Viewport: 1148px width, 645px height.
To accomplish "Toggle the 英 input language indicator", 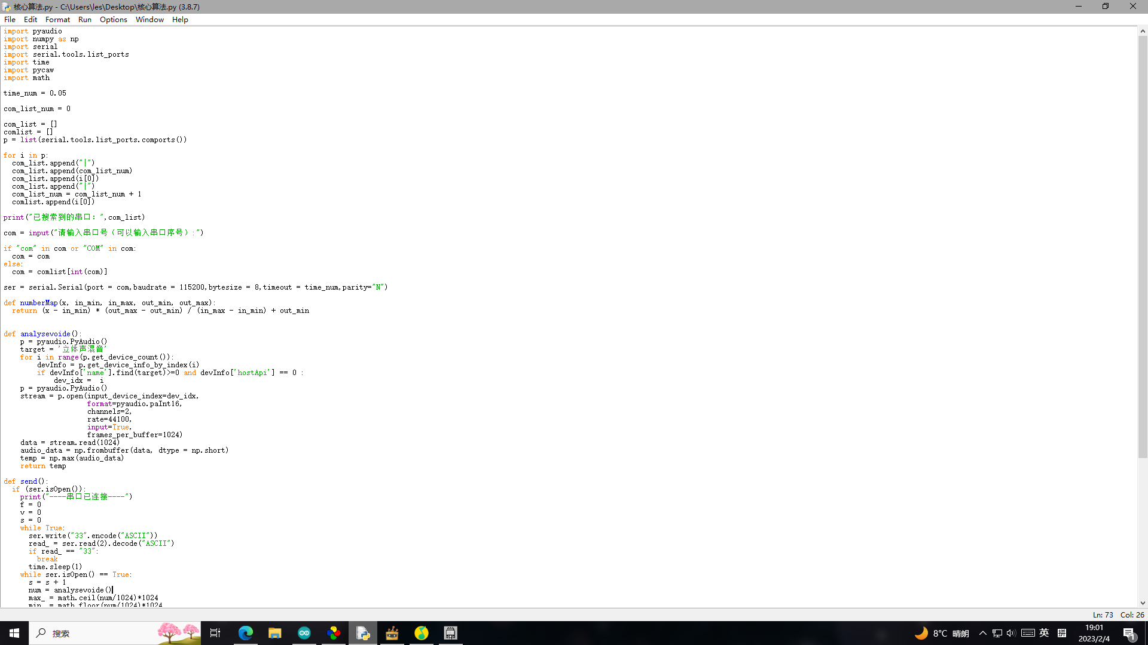I will tap(1044, 633).
